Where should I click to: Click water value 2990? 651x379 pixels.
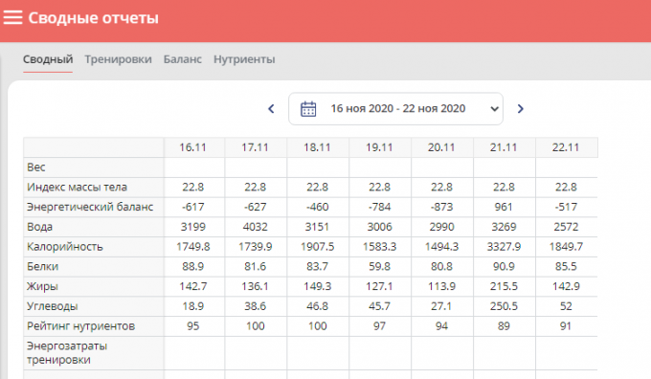441,227
